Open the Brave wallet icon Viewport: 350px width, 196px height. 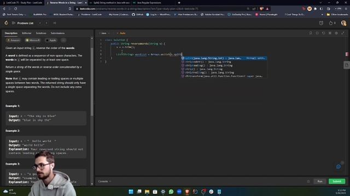point(329,9)
